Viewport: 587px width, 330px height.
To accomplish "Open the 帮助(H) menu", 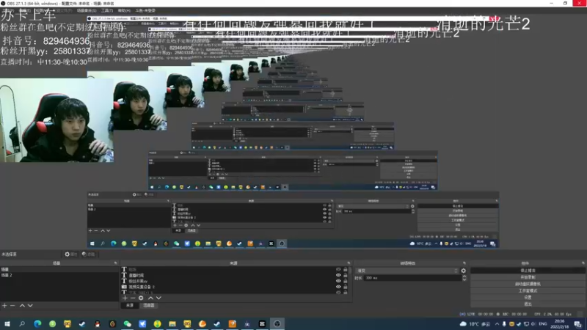I will pyautogui.click(x=124, y=10).
